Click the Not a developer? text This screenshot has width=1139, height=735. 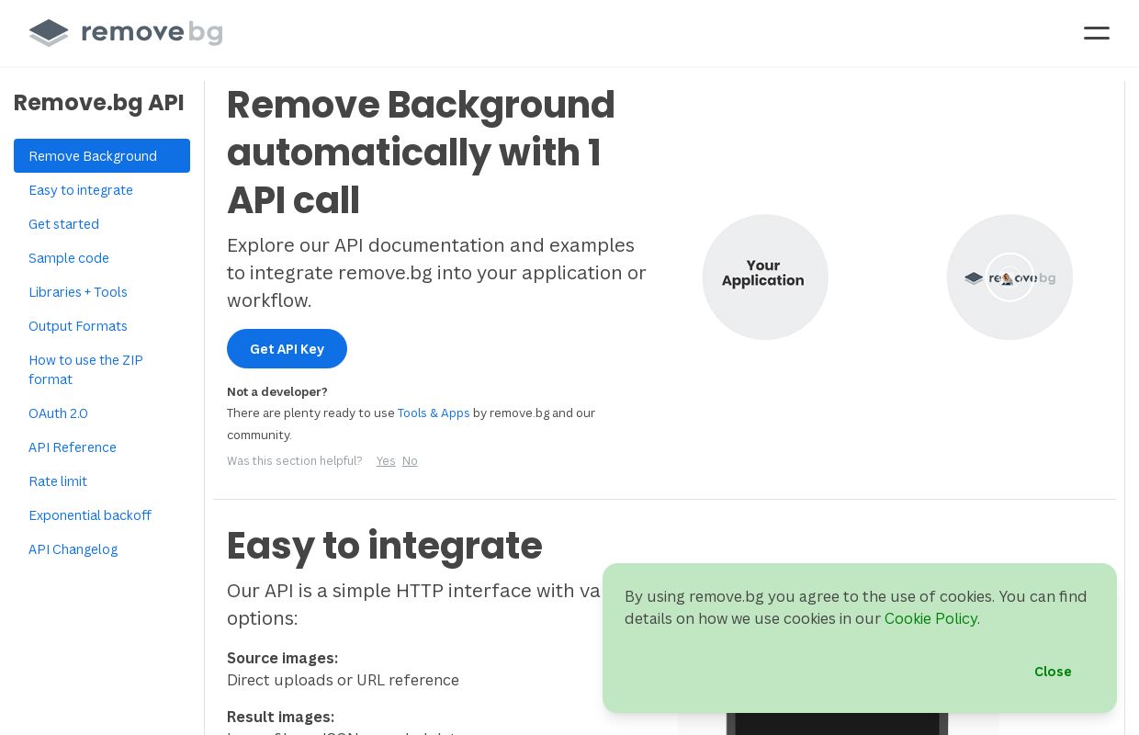click(x=277, y=392)
